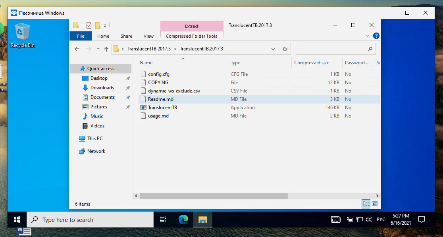The width and height of the screenshot is (443, 237).
Task: Click the horizontal scrollbar right arrow
Action: (377, 196)
